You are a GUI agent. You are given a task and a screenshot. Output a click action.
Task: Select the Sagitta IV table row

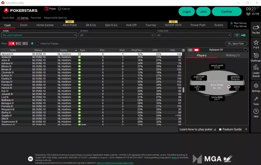pos(91,115)
